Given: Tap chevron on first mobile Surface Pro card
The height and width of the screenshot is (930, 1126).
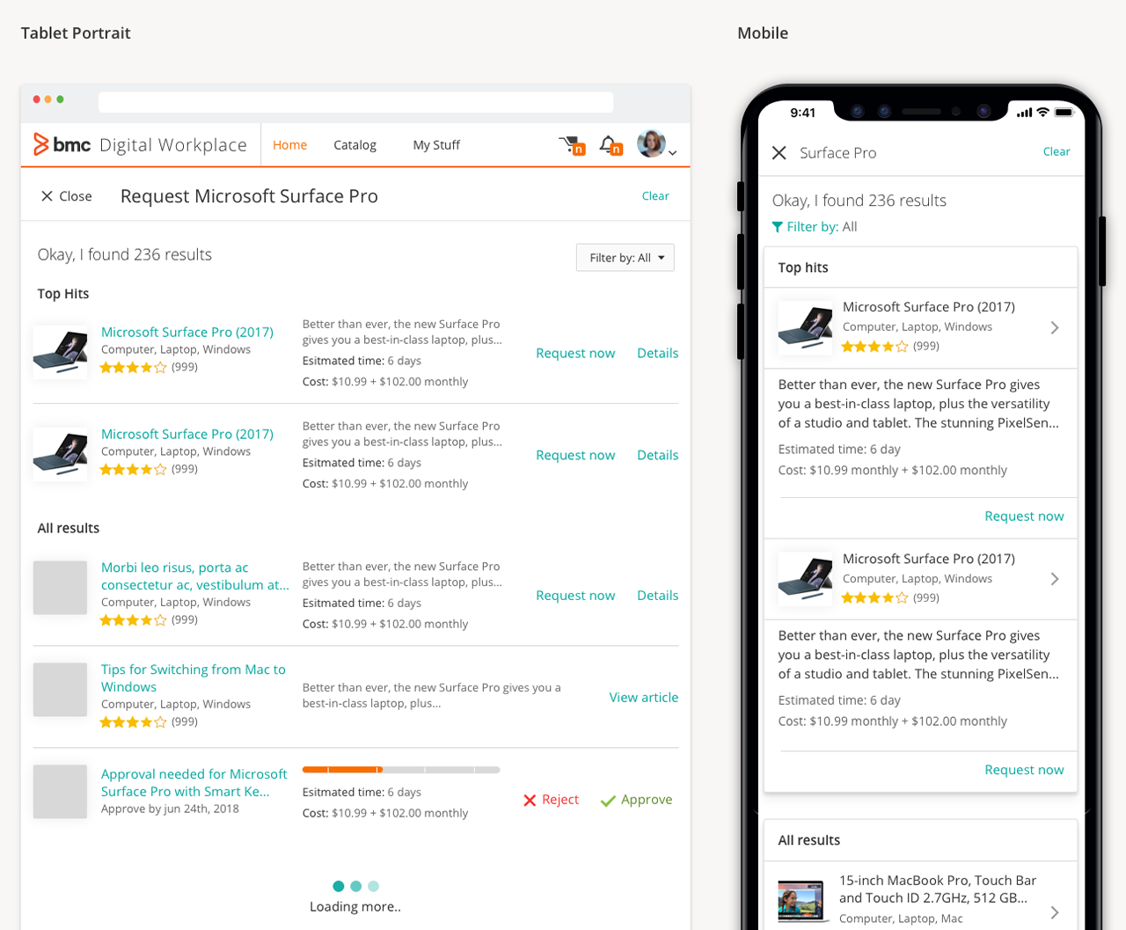Looking at the screenshot, I should (x=1055, y=328).
